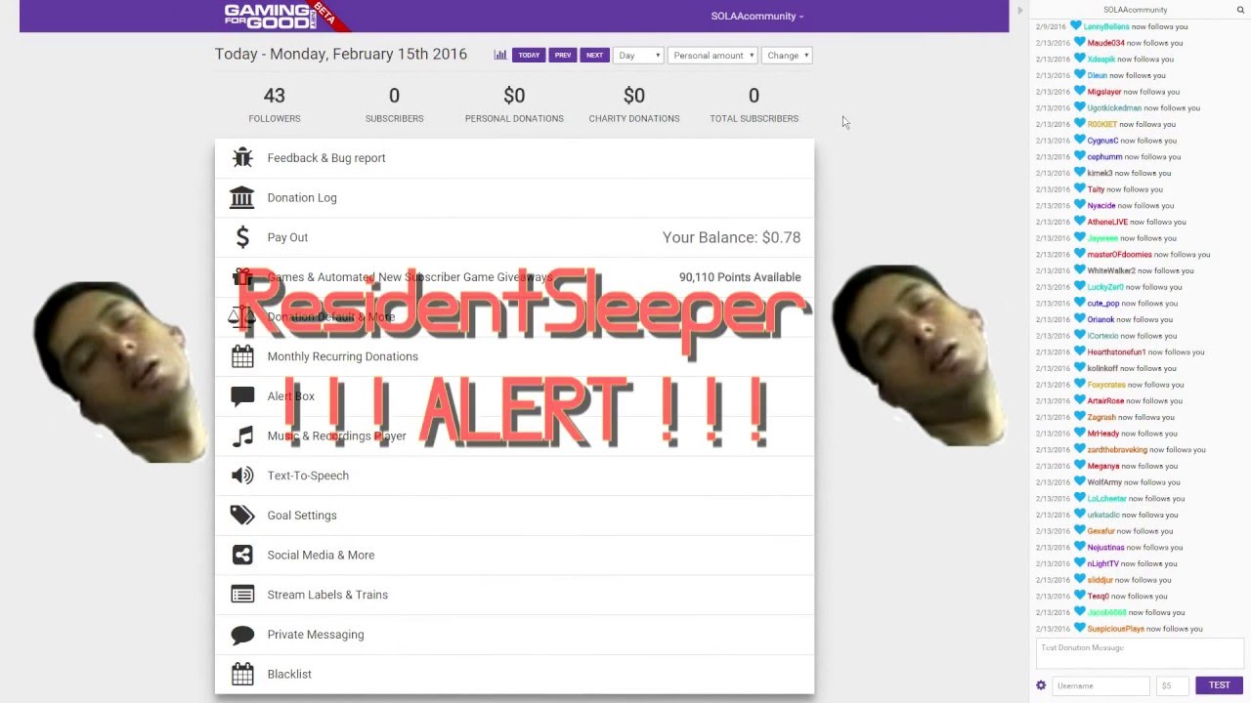Open Stream Labels & Trains
The width and height of the screenshot is (1251, 703).
pyautogui.click(x=514, y=595)
